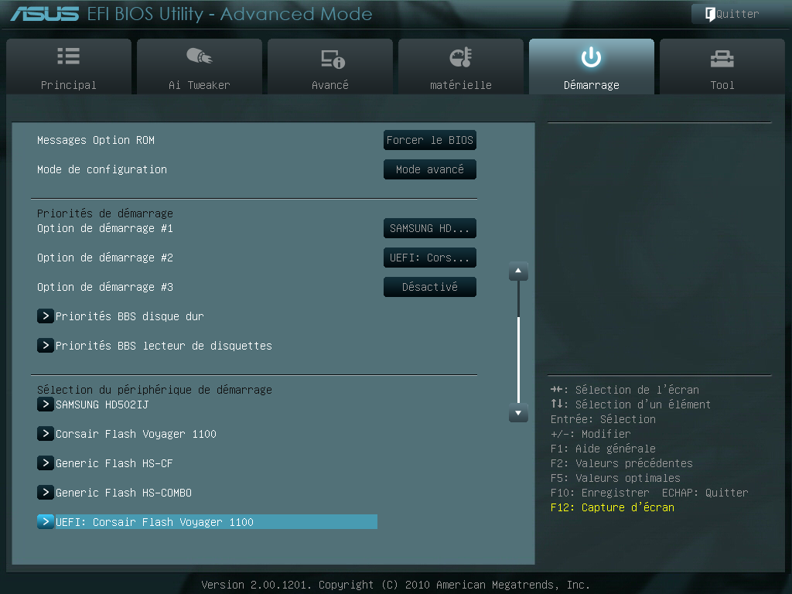Click the scroll up arrow button

tap(518, 271)
